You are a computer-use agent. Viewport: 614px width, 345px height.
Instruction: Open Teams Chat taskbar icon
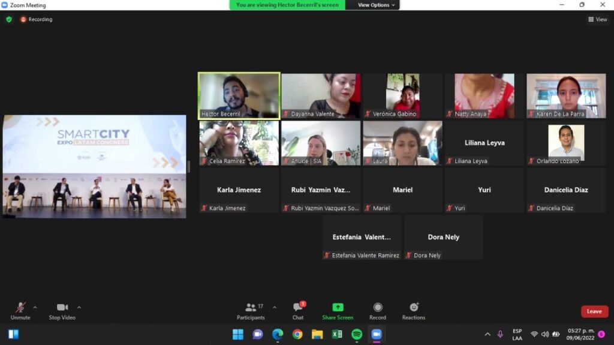[258, 334]
